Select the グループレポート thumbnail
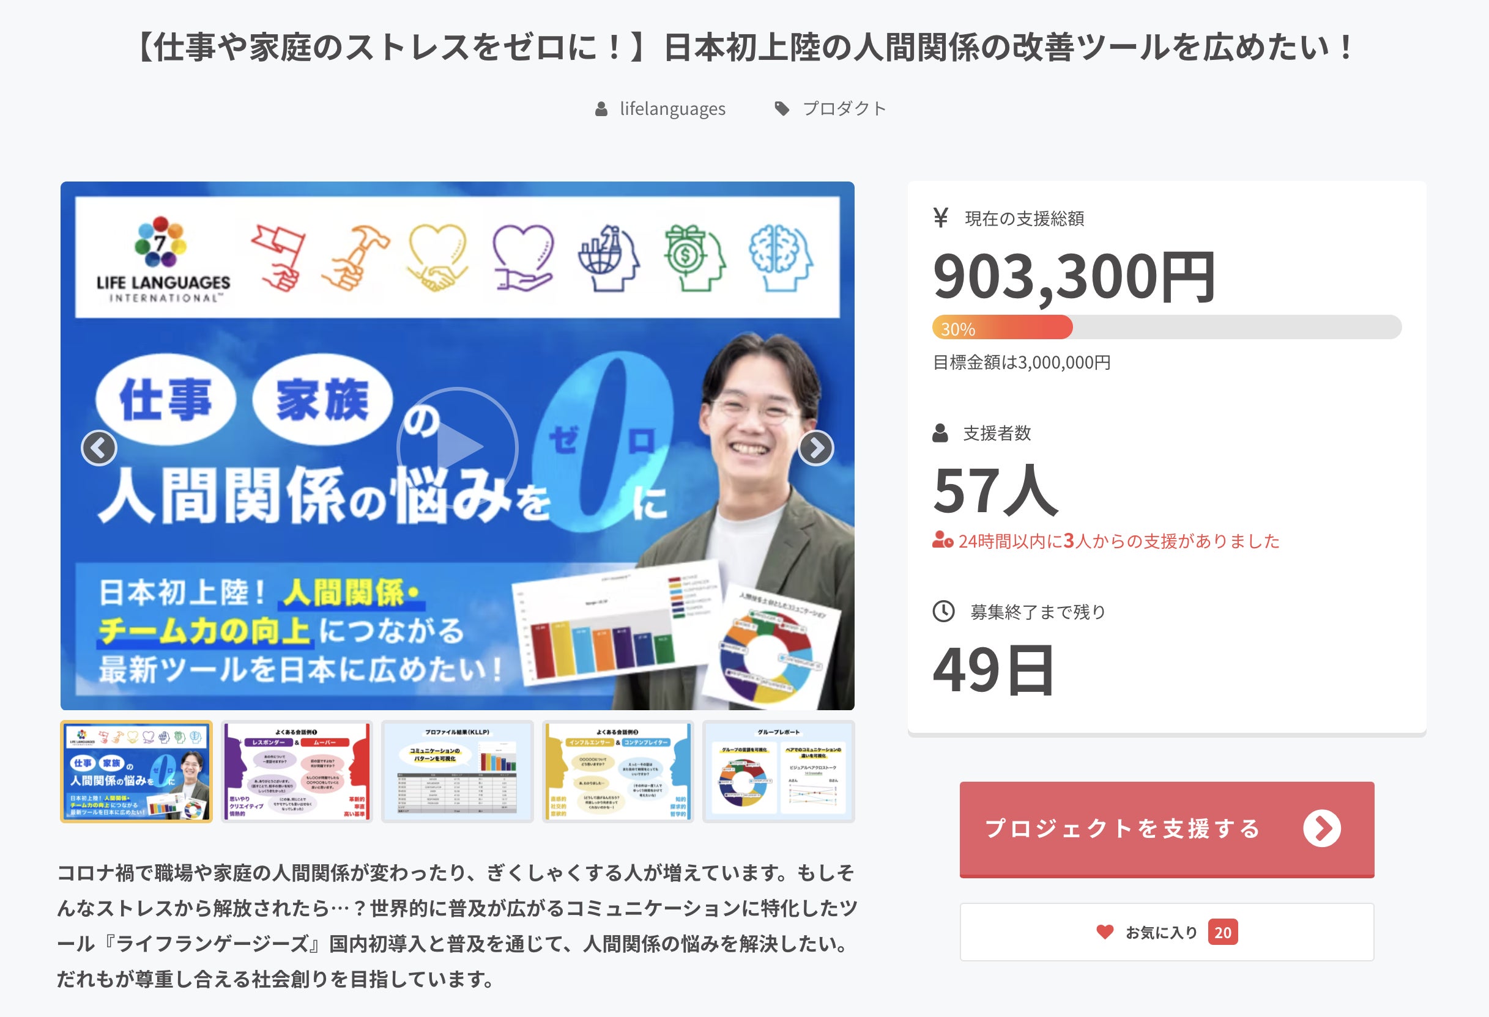Viewport: 1489px width, 1017px height. coord(779,771)
